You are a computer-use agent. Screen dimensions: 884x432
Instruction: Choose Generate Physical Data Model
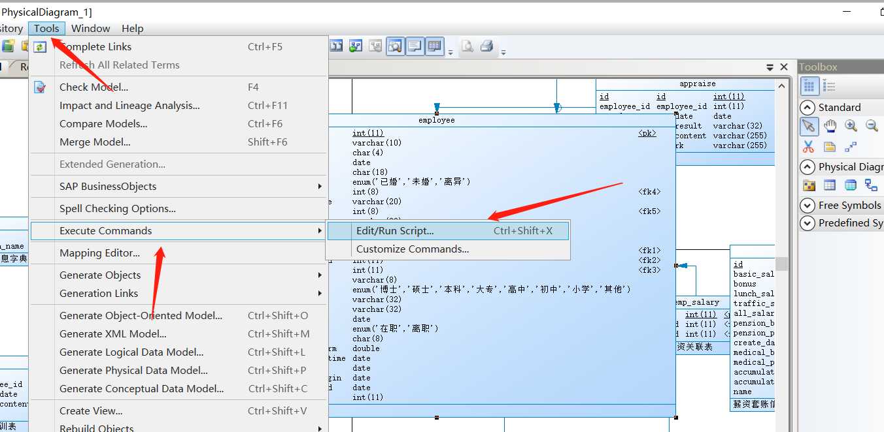[178, 371]
